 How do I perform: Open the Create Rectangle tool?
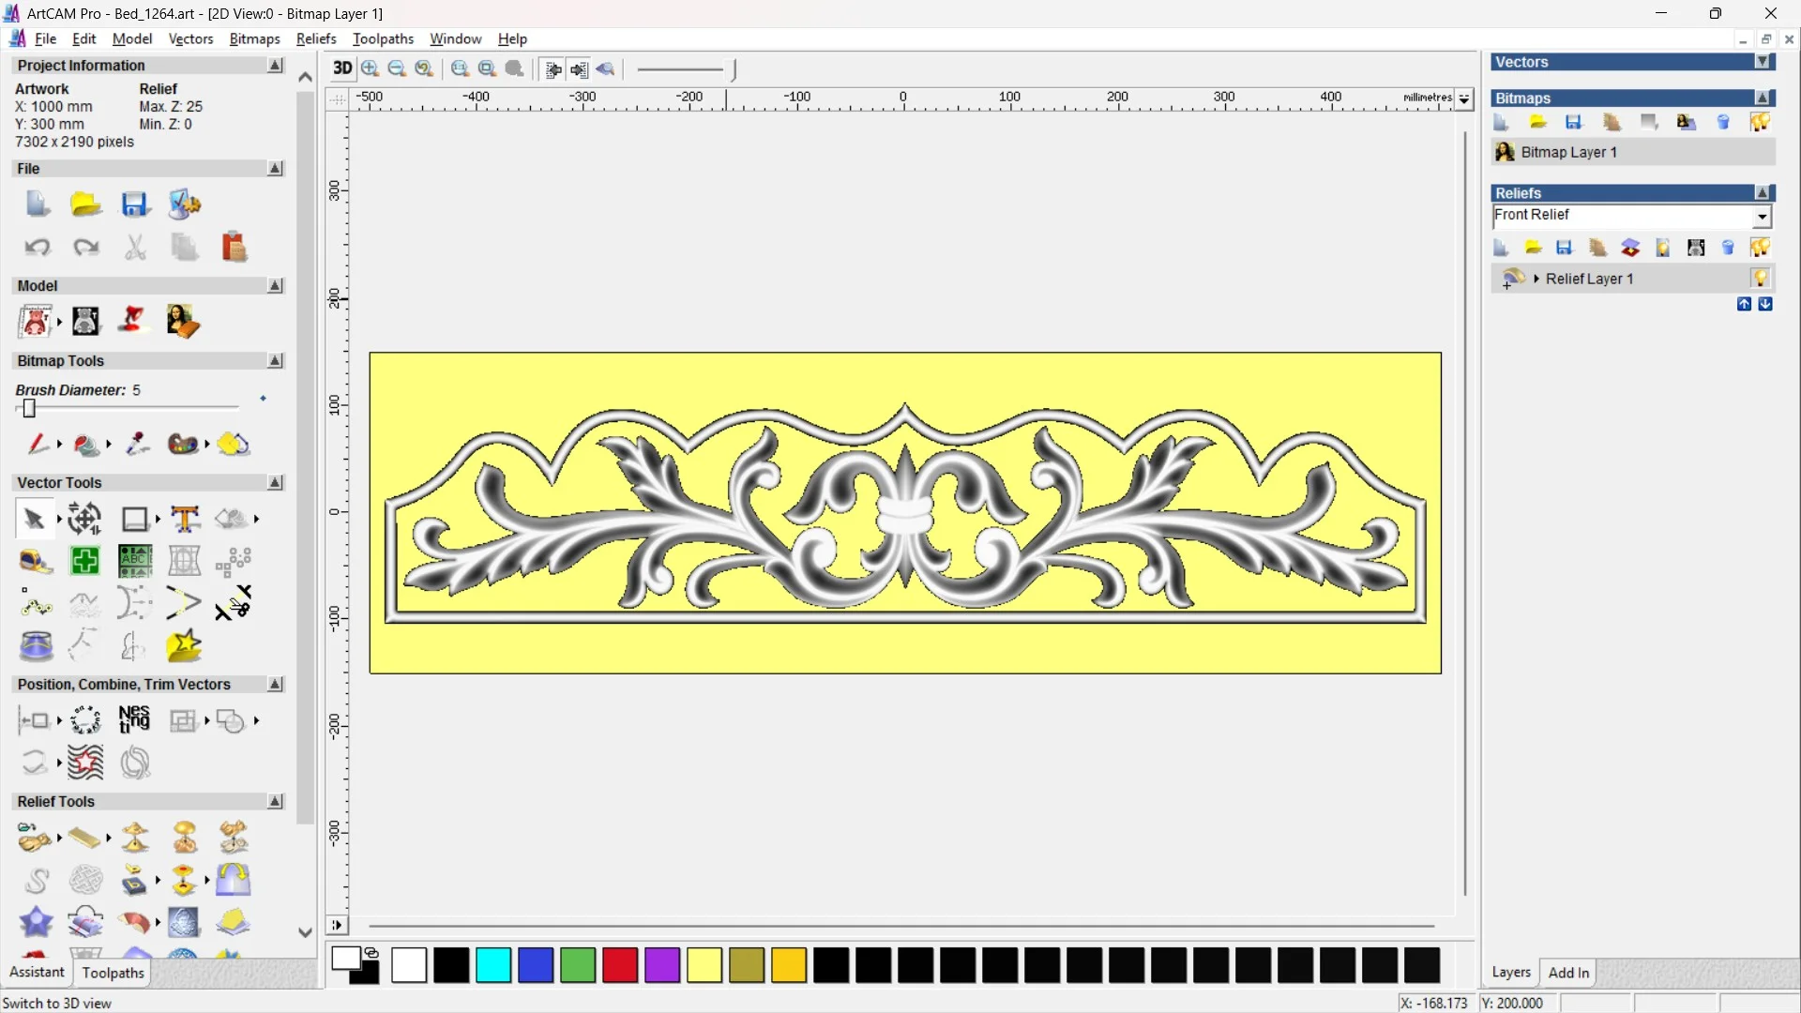click(x=134, y=519)
